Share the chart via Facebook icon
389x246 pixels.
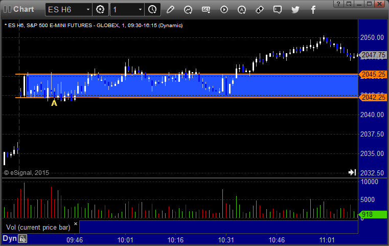(313, 10)
